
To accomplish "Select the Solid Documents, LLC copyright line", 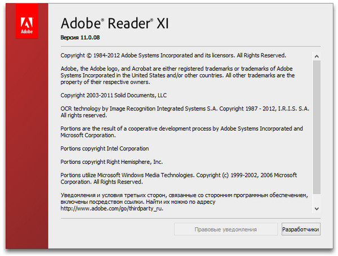I will tap(113, 95).
